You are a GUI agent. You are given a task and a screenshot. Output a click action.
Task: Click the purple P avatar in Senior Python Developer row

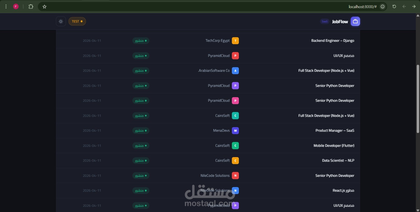235,86
